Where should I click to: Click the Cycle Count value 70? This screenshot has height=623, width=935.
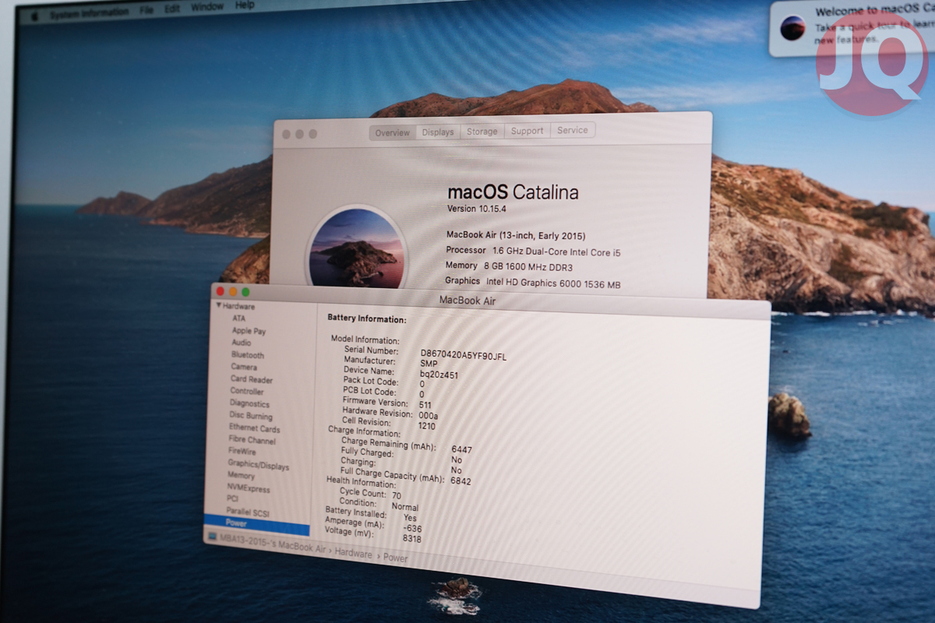pos(397,495)
